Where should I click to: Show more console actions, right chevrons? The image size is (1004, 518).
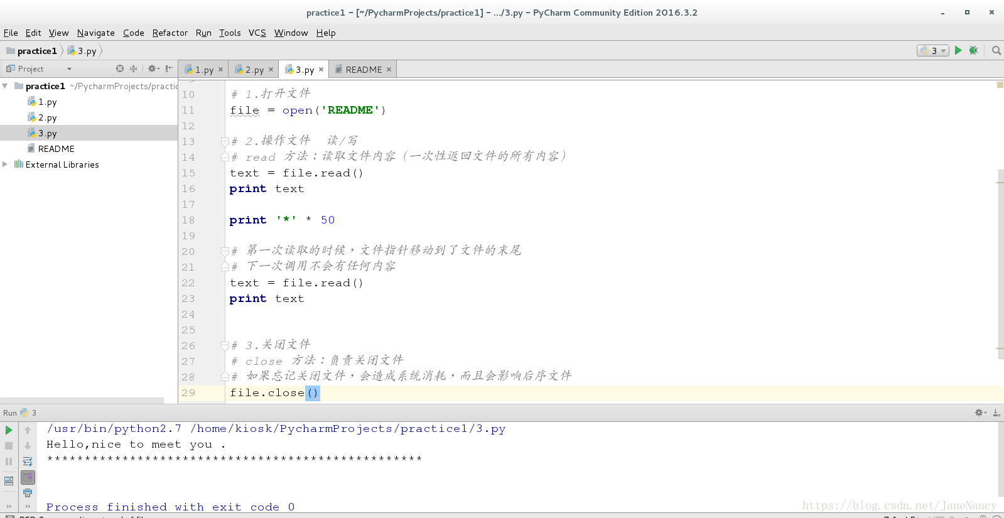[x=28, y=506]
